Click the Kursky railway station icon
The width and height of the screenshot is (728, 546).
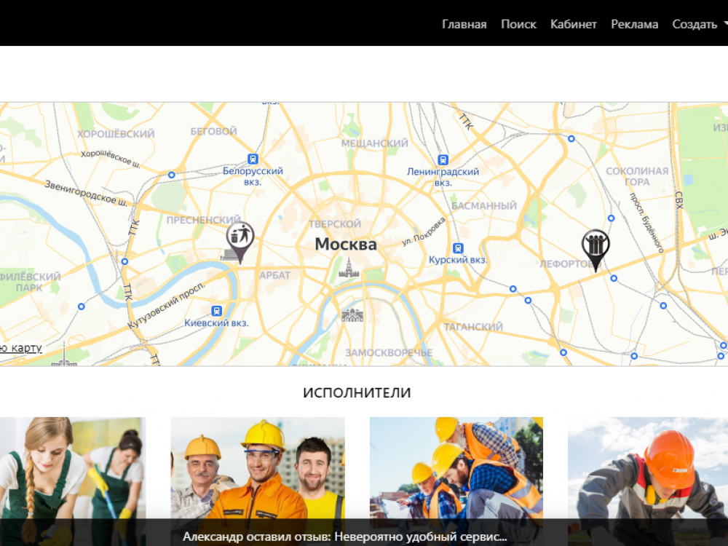click(458, 248)
